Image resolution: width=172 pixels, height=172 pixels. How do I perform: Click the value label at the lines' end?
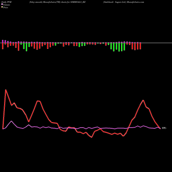tap(164, 128)
